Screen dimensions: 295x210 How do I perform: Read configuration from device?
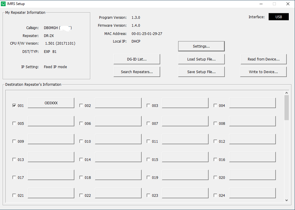[263, 59]
